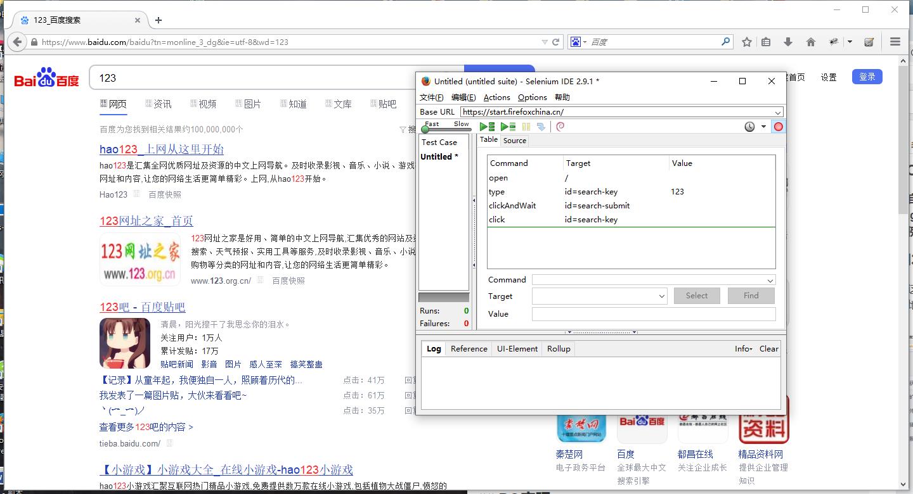Screen dimensions: 913x494
Task: Reload the Baidu page
Action: tap(556, 42)
